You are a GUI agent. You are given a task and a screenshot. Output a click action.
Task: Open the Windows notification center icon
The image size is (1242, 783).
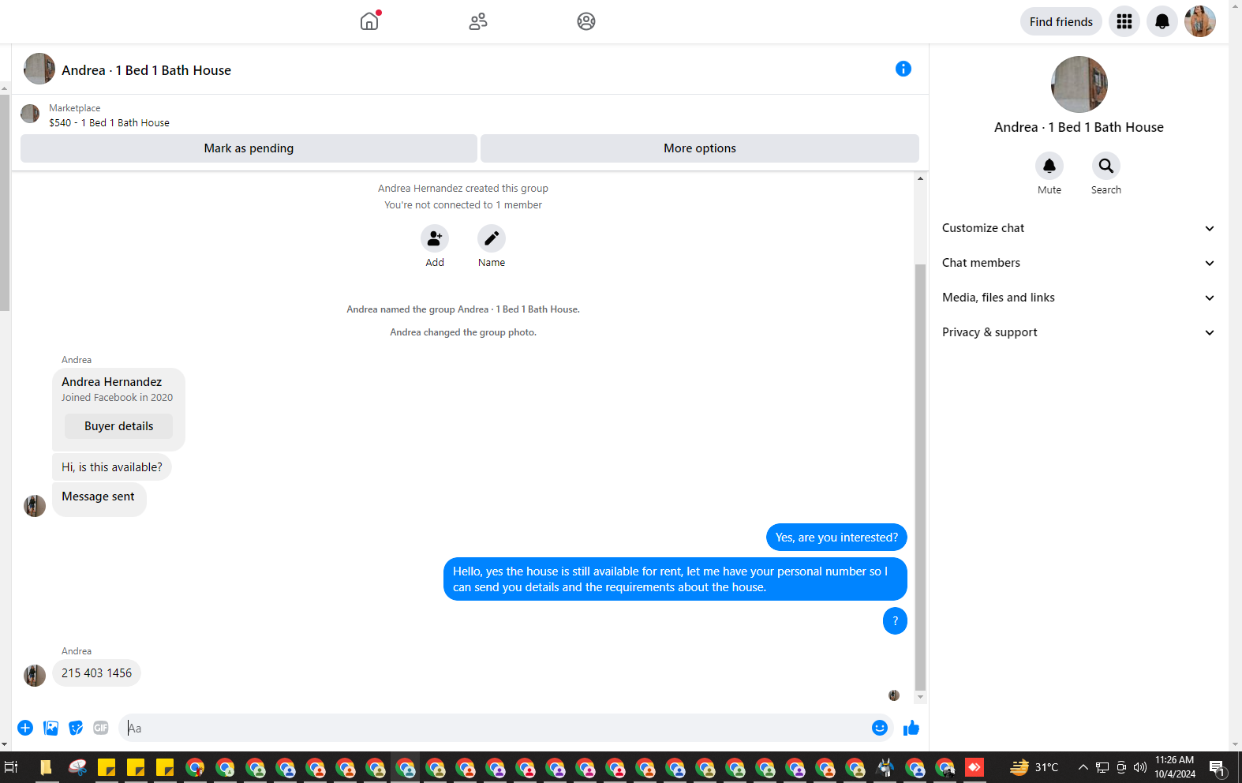[x=1218, y=767]
